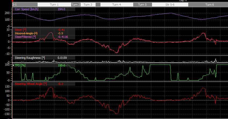Select the Turn 3 track section

(88, 5)
